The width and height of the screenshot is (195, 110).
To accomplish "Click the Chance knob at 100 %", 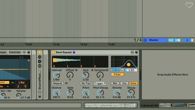I will click(56, 93).
